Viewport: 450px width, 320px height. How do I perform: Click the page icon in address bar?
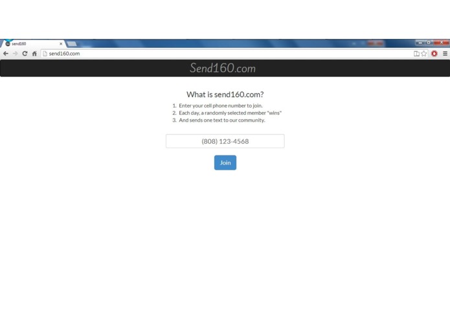pos(45,54)
